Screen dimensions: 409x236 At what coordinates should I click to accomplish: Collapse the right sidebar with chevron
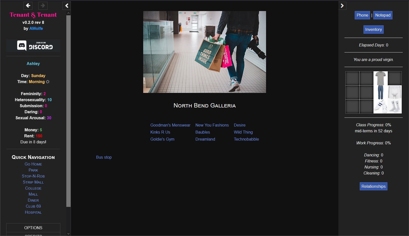[342, 6]
